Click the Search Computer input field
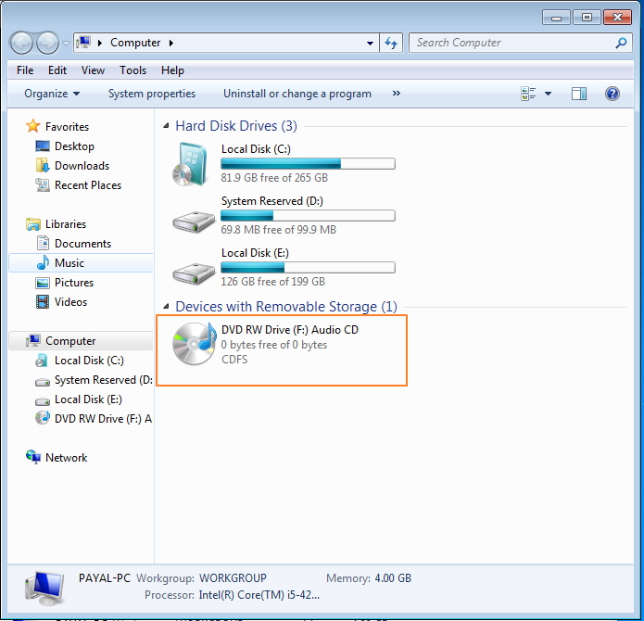 point(510,43)
